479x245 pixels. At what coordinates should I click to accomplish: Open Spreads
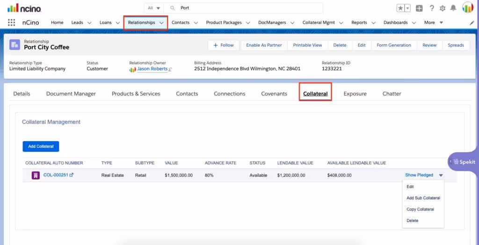[x=456, y=45]
